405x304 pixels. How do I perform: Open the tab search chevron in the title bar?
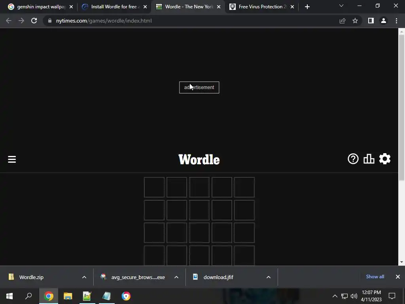click(341, 6)
